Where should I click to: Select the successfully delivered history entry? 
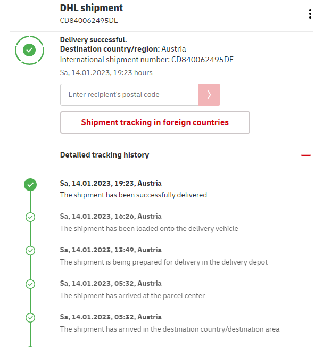133,195
